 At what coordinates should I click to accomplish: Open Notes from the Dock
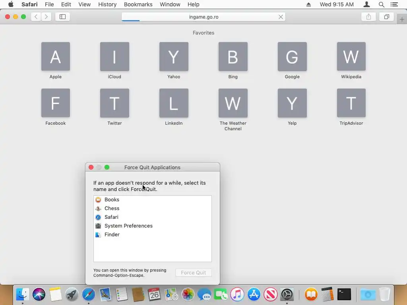coord(55,294)
